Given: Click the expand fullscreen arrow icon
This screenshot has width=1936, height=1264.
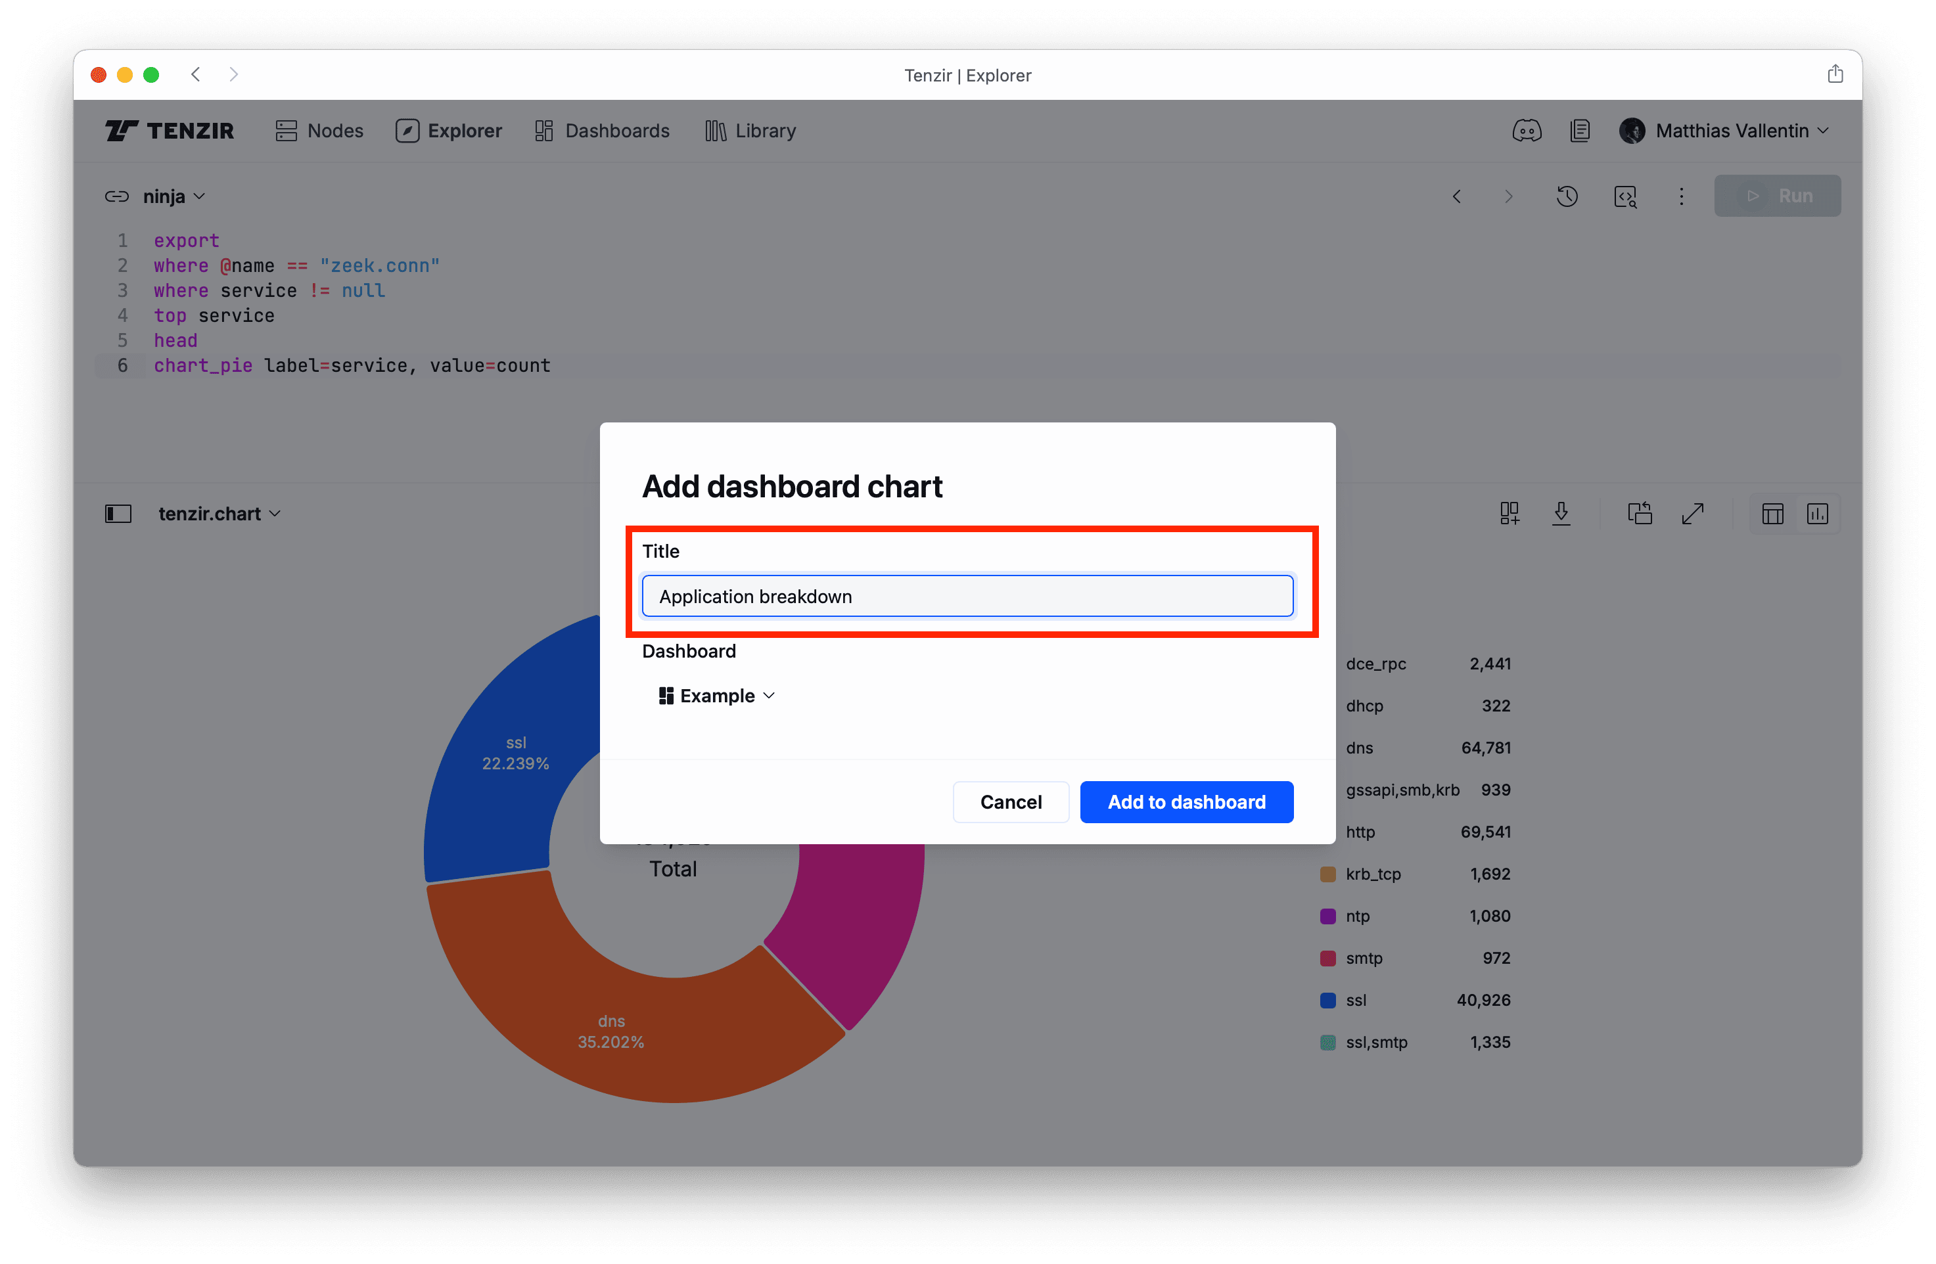Looking at the screenshot, I should point(1692,513).
